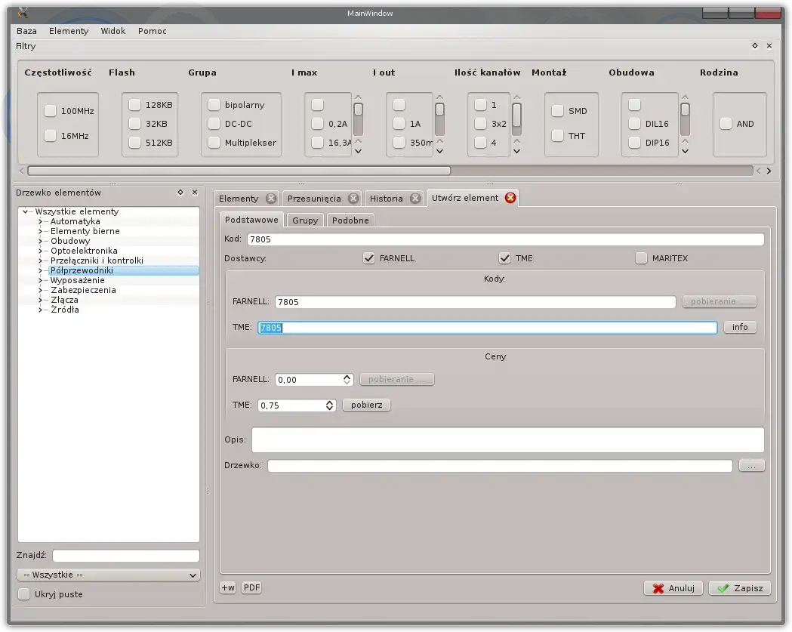The height and width of the screenshot is (632, 792).
Task: Close the Historia tab
Action: tap(415, 199)
